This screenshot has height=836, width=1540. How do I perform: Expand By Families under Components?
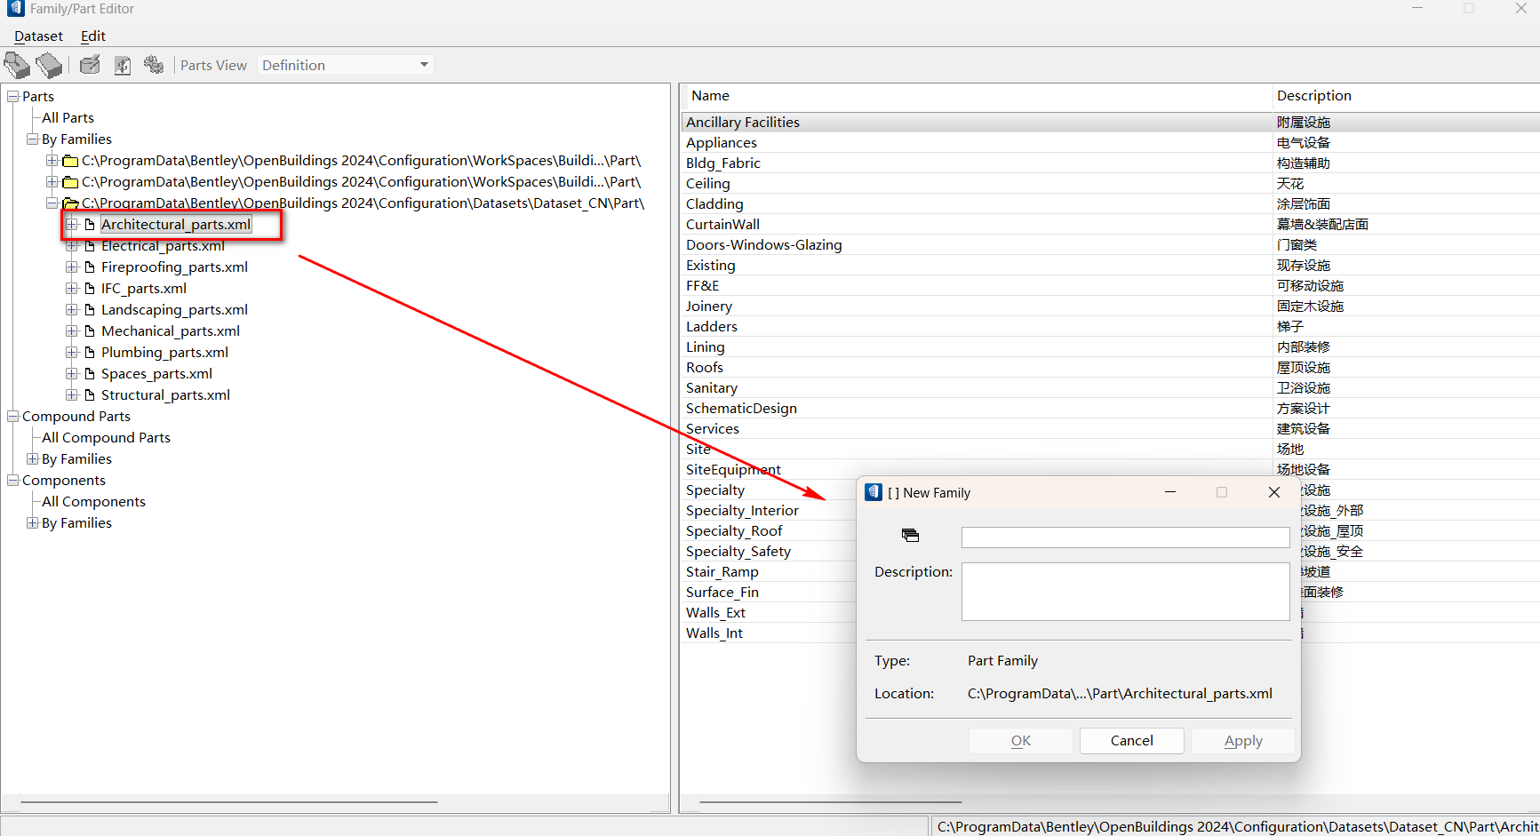[x=33, y=523]
